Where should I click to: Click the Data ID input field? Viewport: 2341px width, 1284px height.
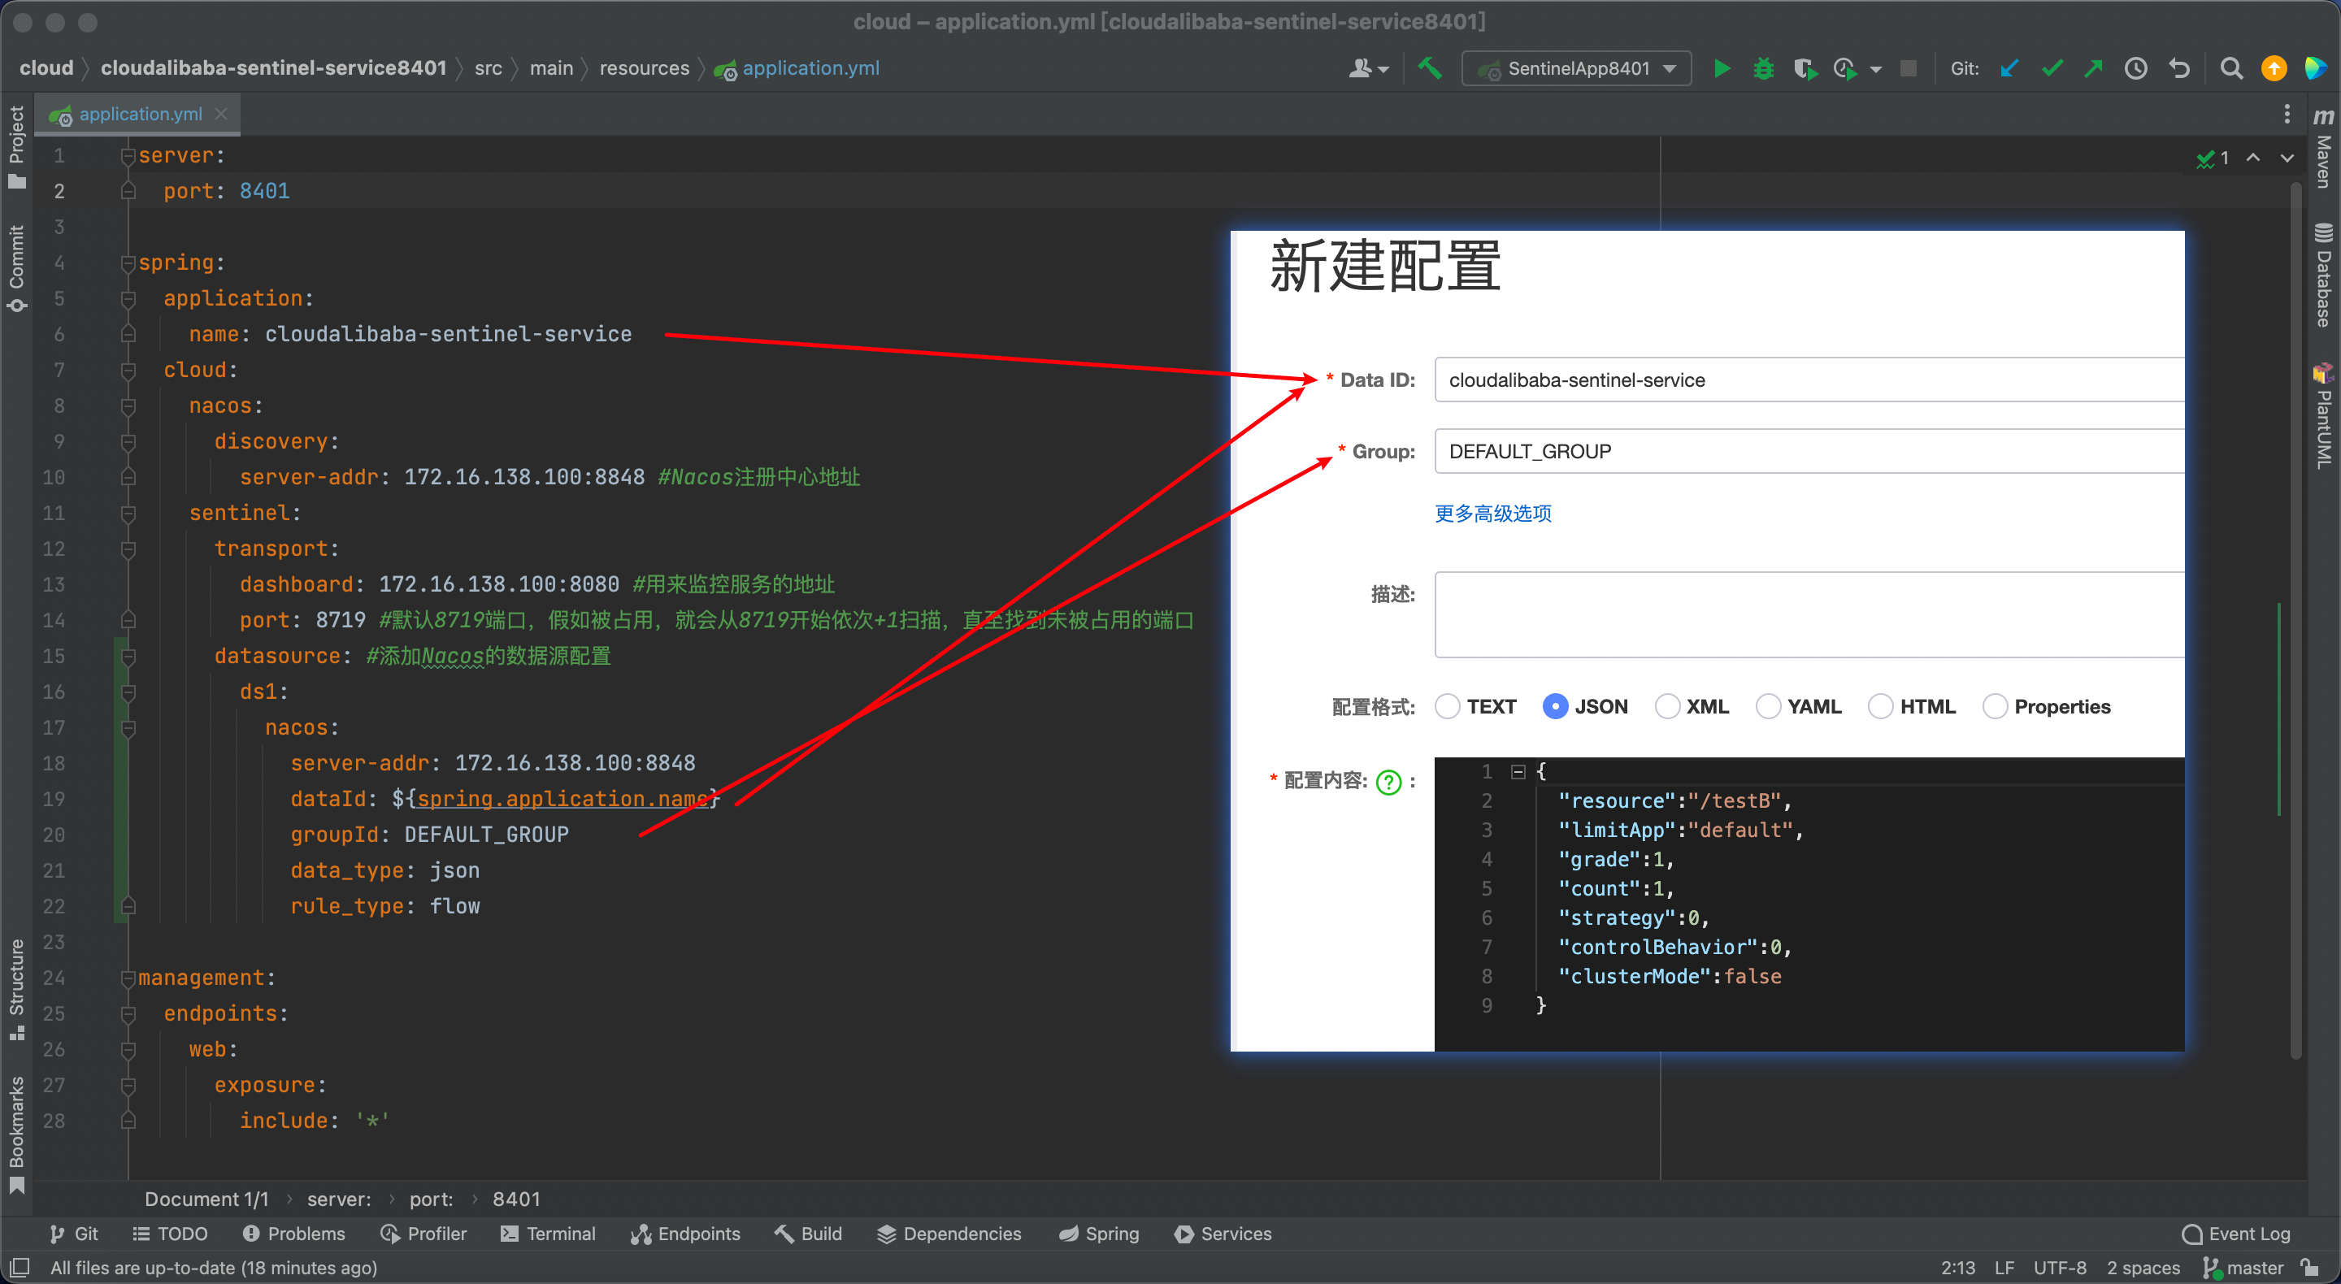click(1809, 380)
